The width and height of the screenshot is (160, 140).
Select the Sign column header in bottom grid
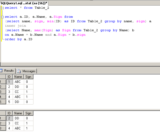(x=28, y=113)
